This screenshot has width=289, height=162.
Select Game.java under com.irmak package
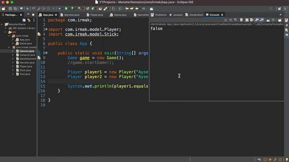tap(26, 44)
